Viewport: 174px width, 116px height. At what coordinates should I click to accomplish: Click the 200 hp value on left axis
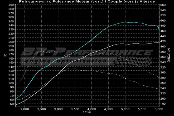(11, 42)
